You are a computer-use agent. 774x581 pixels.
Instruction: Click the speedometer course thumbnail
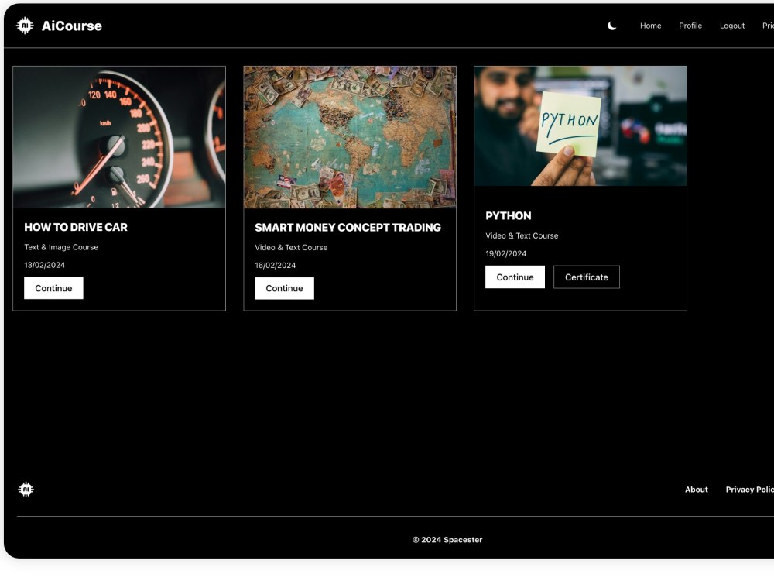[119, 137]
